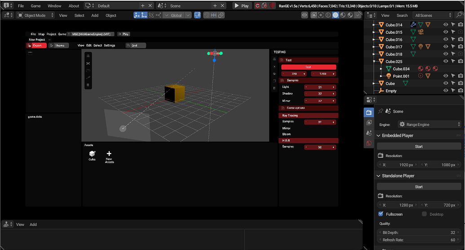Select material preview shading mode
The image size is (465, 250).
[x=343, y=15]
